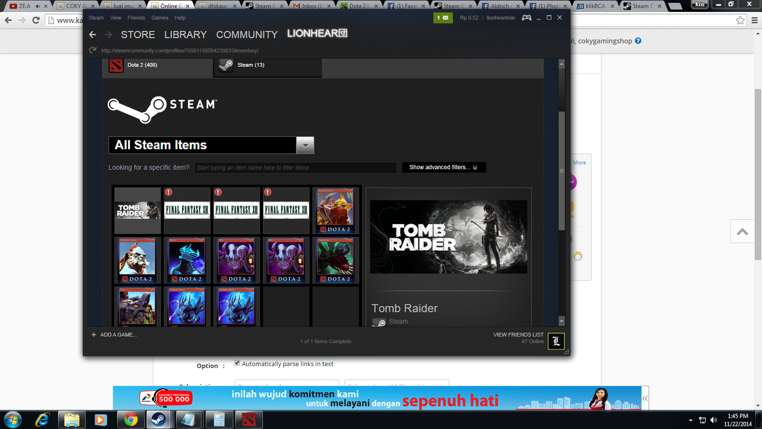Go back with Steam's back arrow

tap(93, 35)
